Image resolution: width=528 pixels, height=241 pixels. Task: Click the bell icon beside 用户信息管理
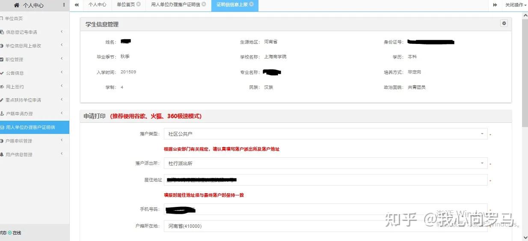[x=2, y=154]
